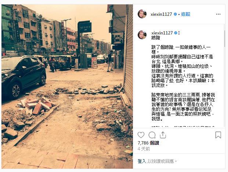Viewport: 228px width, 172px height.
Task: Click the street photo in post
Action: 67,87
